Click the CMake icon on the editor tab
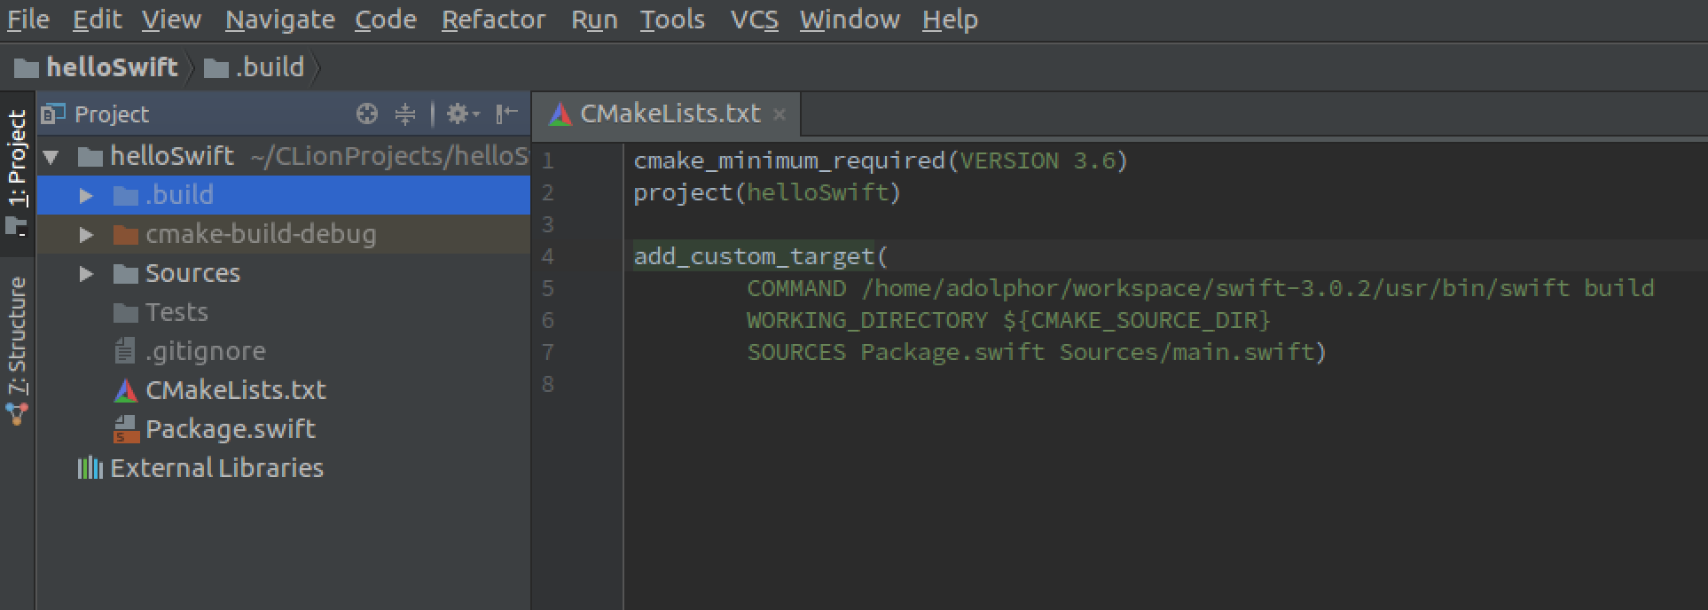This screenshot has height=610, width=1708. click(560, 113)
